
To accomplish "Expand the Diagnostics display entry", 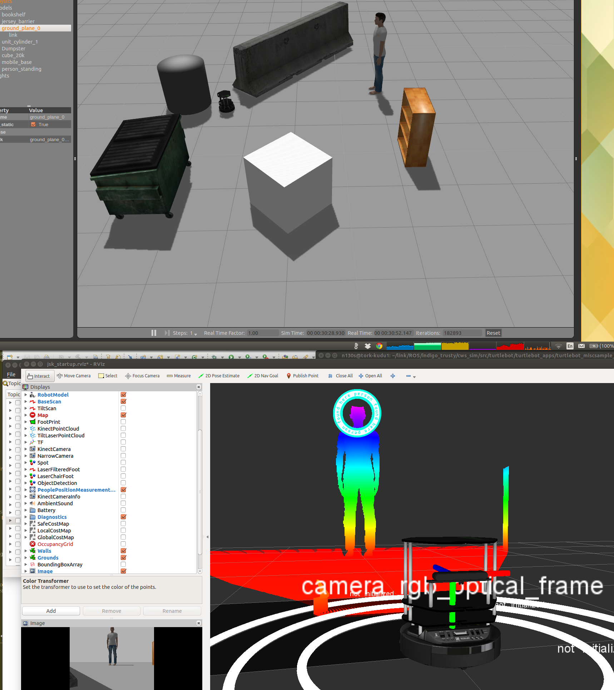I will click(x=26, y=517).
